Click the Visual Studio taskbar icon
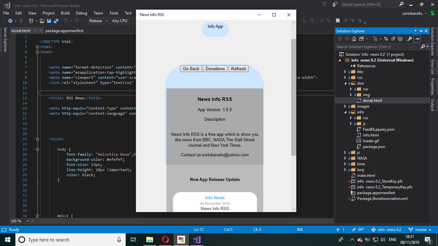 click(197, 239)
